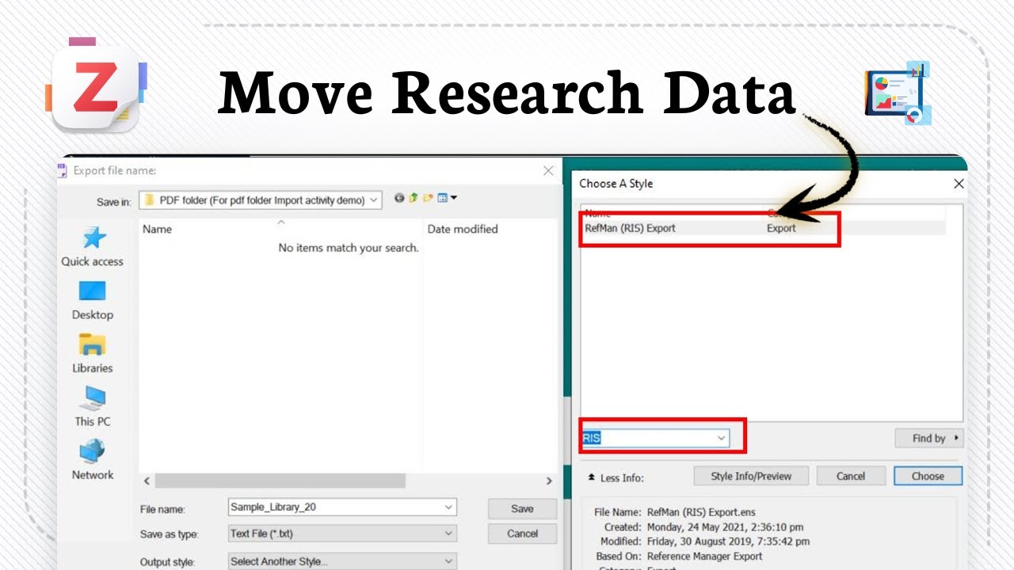Open the Find by flyout menu
The width and height of the screenshot is (1014, 570).
[x=928, y=438]
